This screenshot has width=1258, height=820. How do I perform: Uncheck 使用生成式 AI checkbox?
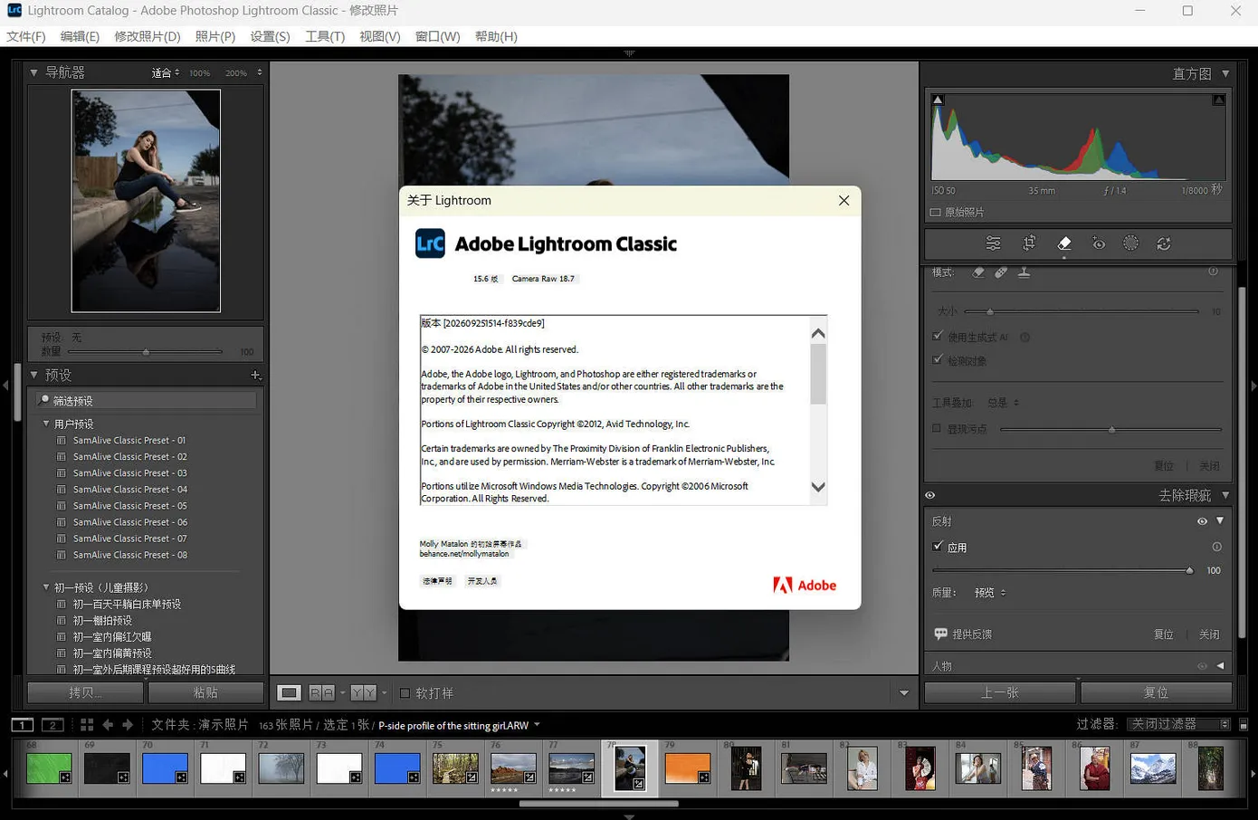(938, 336)
